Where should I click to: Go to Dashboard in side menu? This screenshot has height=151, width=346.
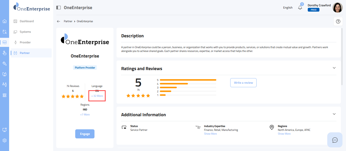(27, 21)
